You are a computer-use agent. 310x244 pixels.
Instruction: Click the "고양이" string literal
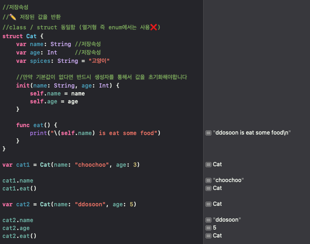pos(99,61)
